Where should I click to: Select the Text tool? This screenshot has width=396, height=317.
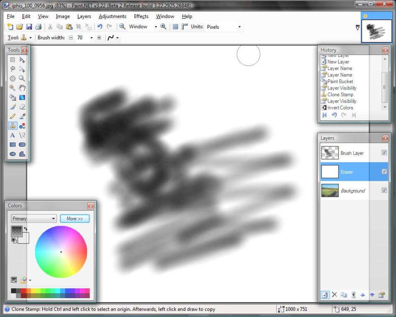[x=13, y=135]
